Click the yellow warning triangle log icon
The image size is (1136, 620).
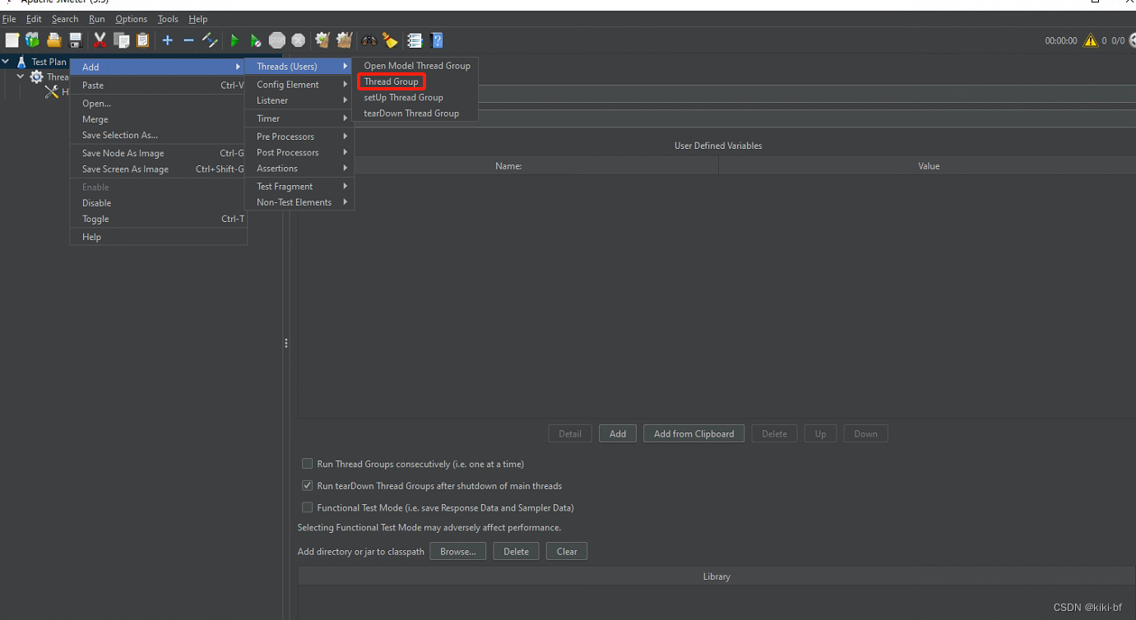[1091, 40]
